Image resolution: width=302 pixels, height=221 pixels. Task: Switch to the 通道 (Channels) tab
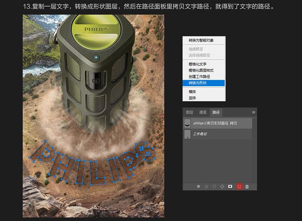(202, 112)
